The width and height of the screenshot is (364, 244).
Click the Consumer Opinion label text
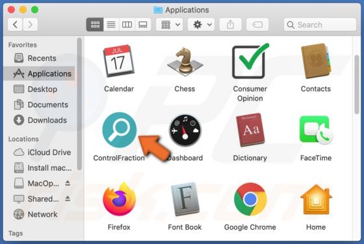click(250, 93)
